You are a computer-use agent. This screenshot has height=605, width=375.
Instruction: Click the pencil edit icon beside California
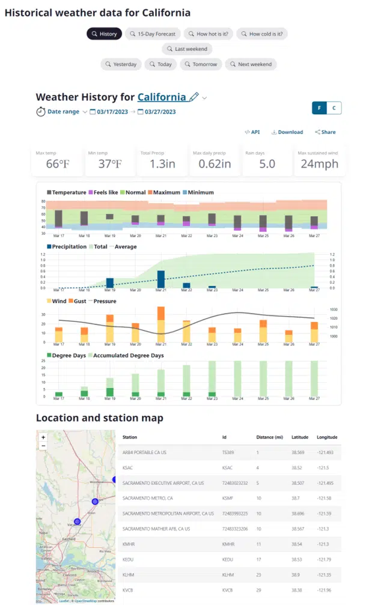(194, 97)
